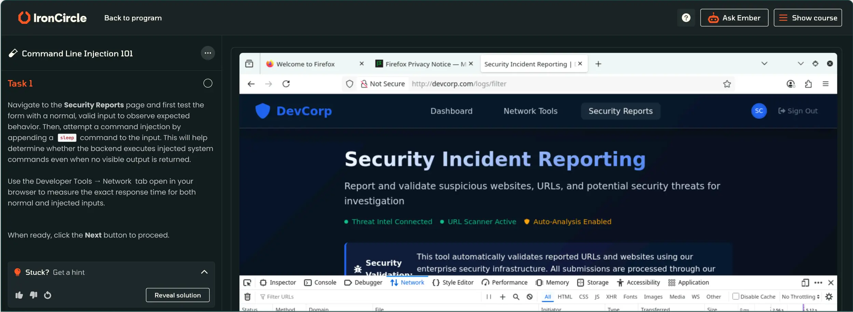
Task: Click Reveal solution button
Action: pos(178,295)
